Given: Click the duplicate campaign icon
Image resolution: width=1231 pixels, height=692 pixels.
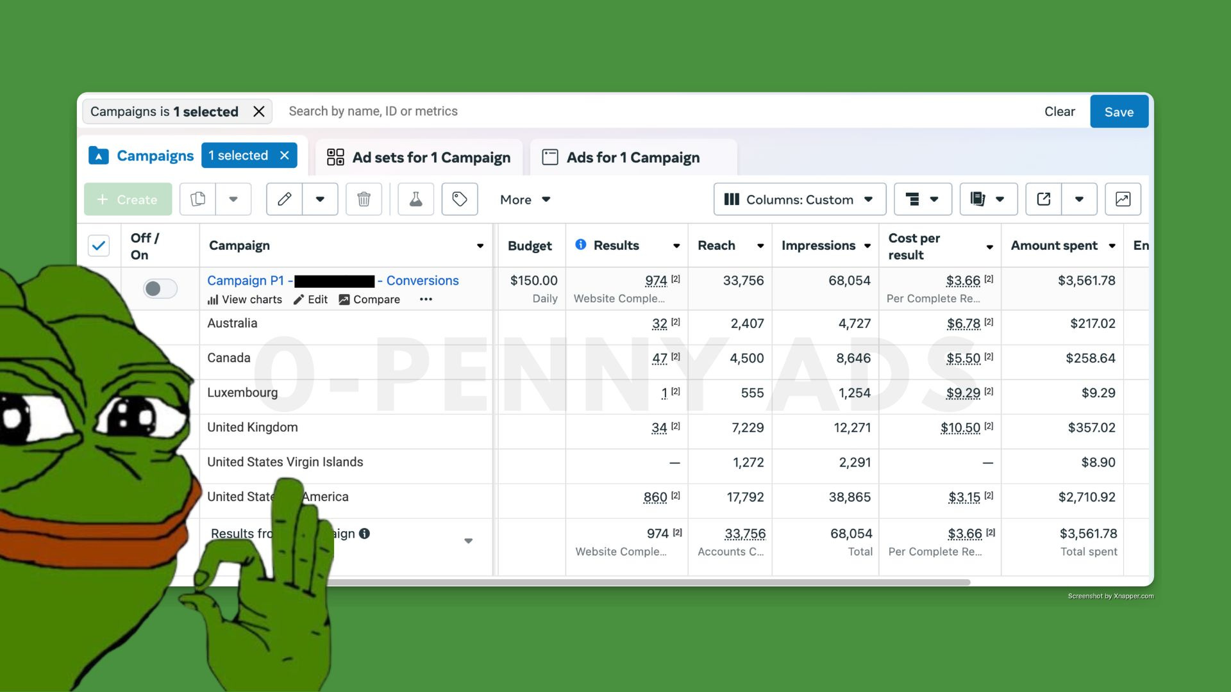Looking at the screenshot, I should 197,199.
